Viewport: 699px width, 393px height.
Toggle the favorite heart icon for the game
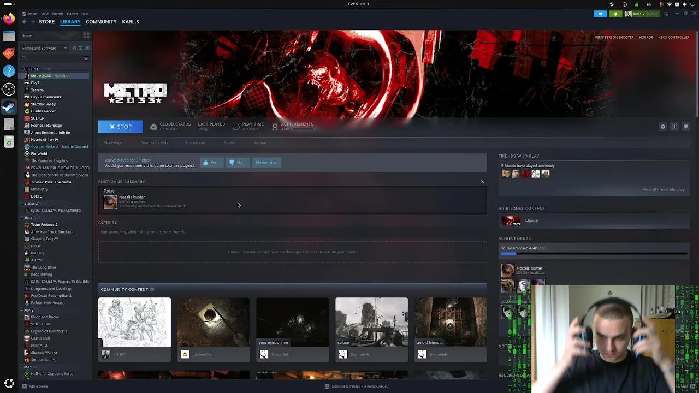686,127
